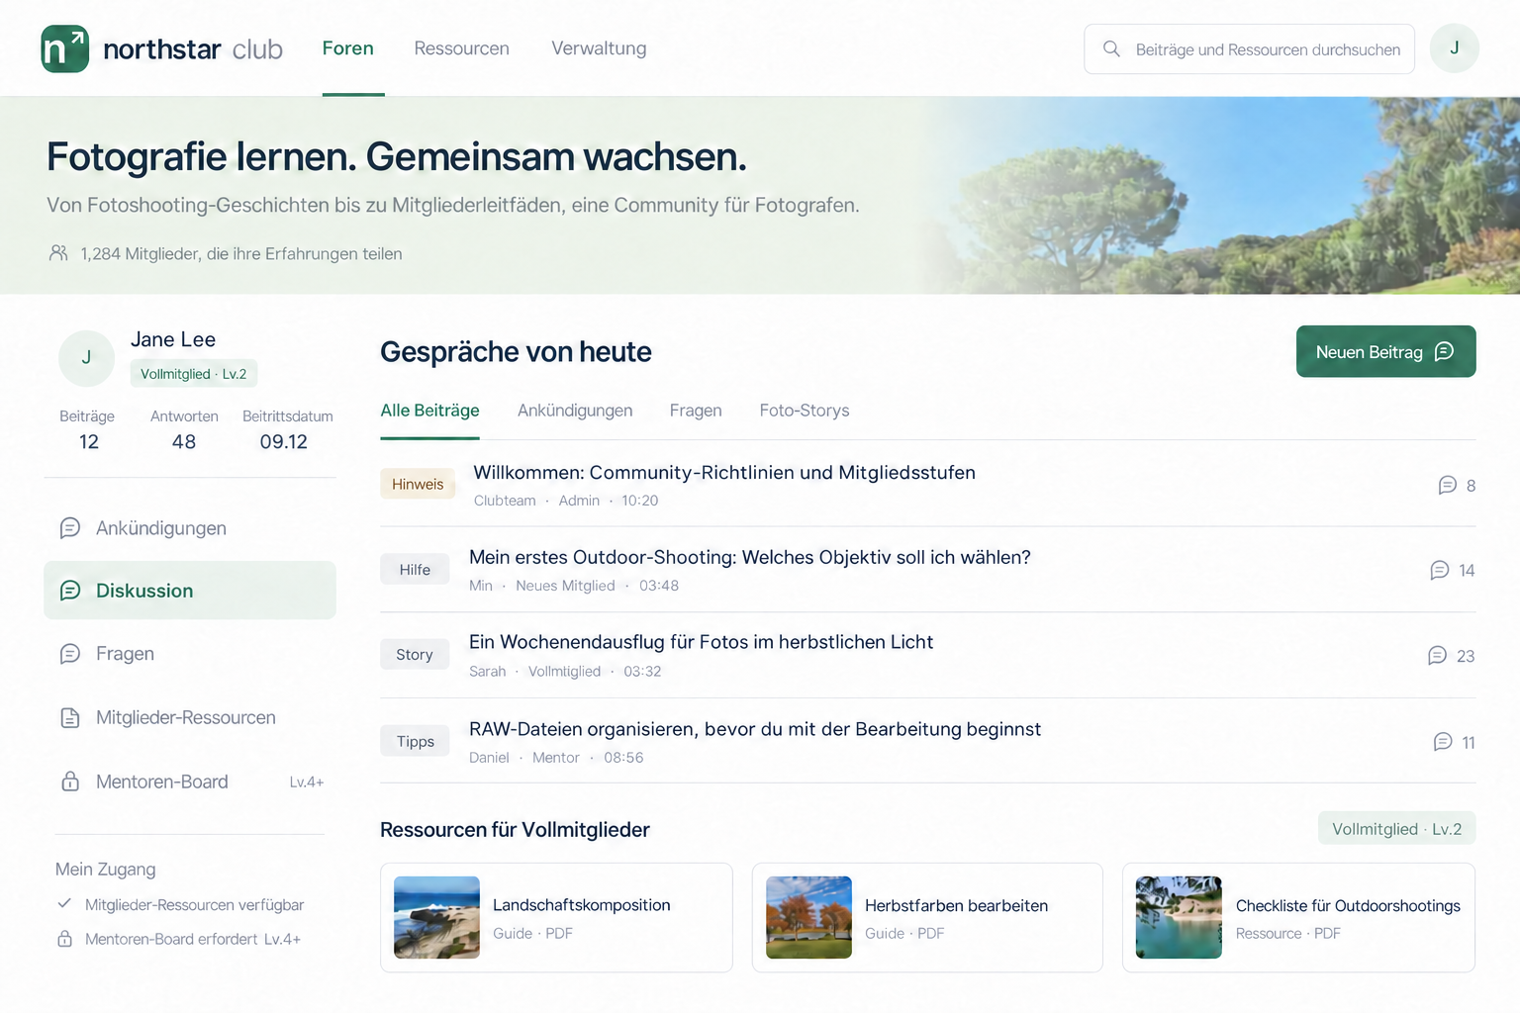Click the checkmark icon by Mitglieder-Ressourcen verfügbar

click(64, 903)
